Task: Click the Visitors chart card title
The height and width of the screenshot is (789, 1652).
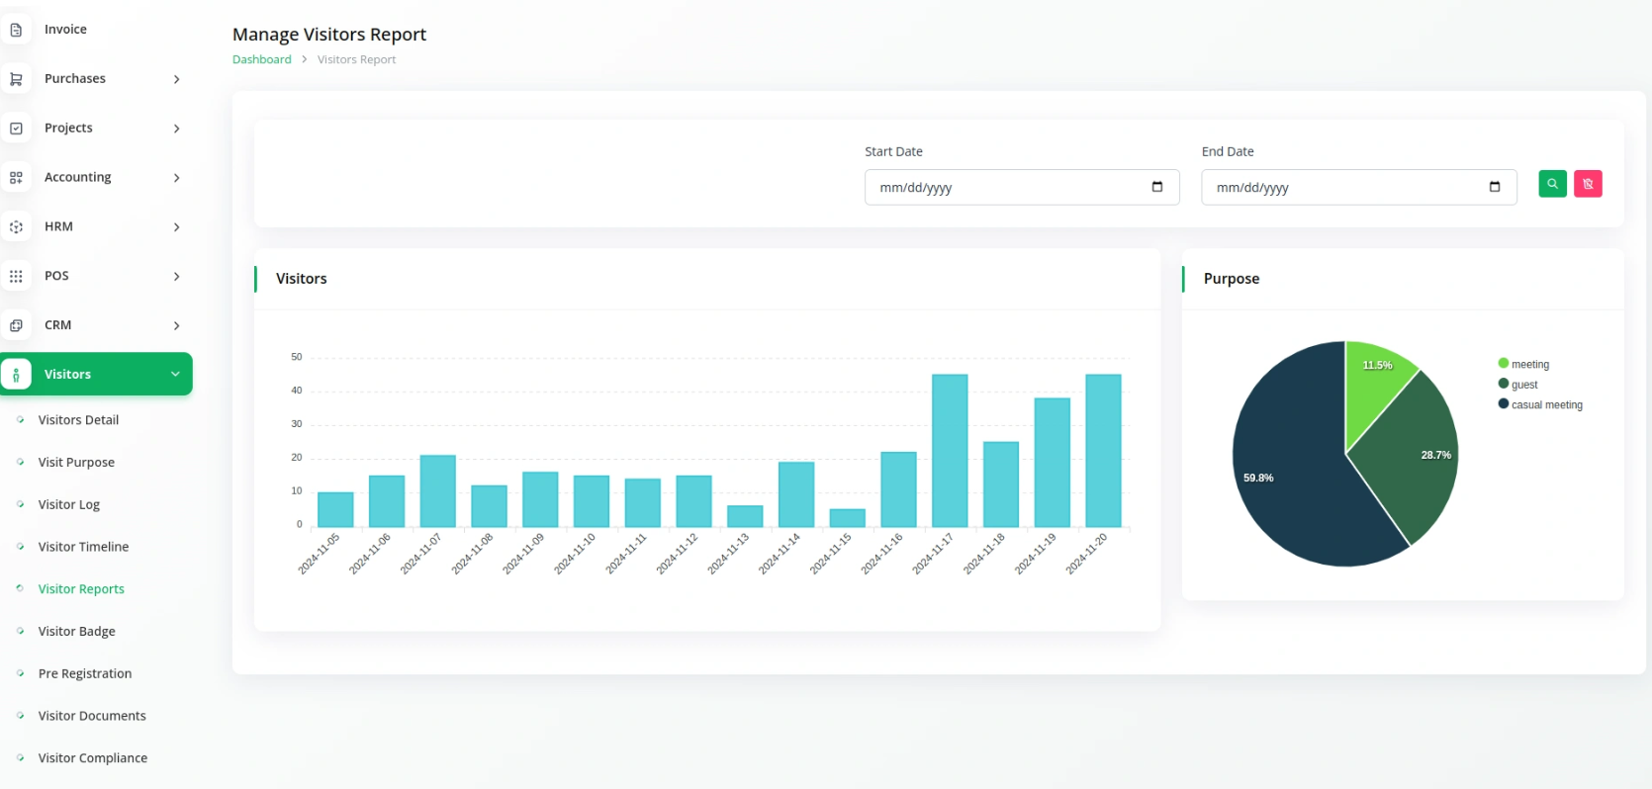Action: (302, 279)
